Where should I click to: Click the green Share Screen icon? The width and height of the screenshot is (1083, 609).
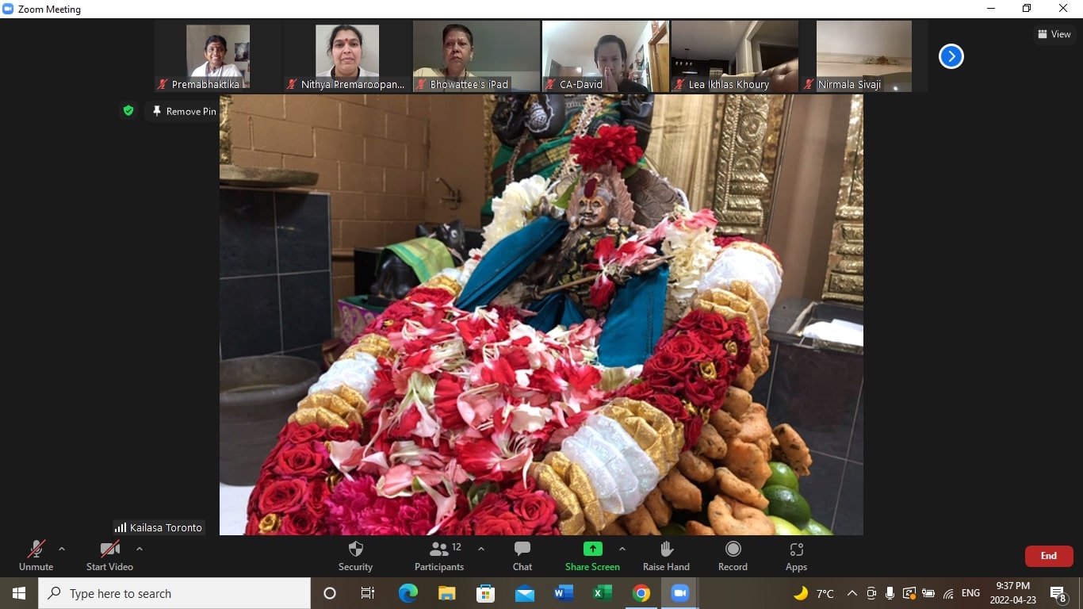[592, 549]
